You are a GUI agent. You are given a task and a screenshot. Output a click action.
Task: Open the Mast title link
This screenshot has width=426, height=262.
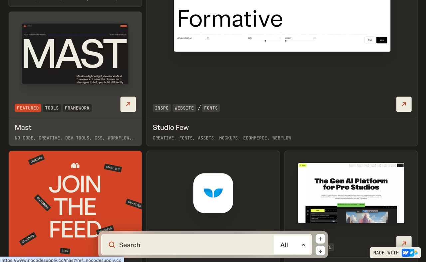point(23,128)
